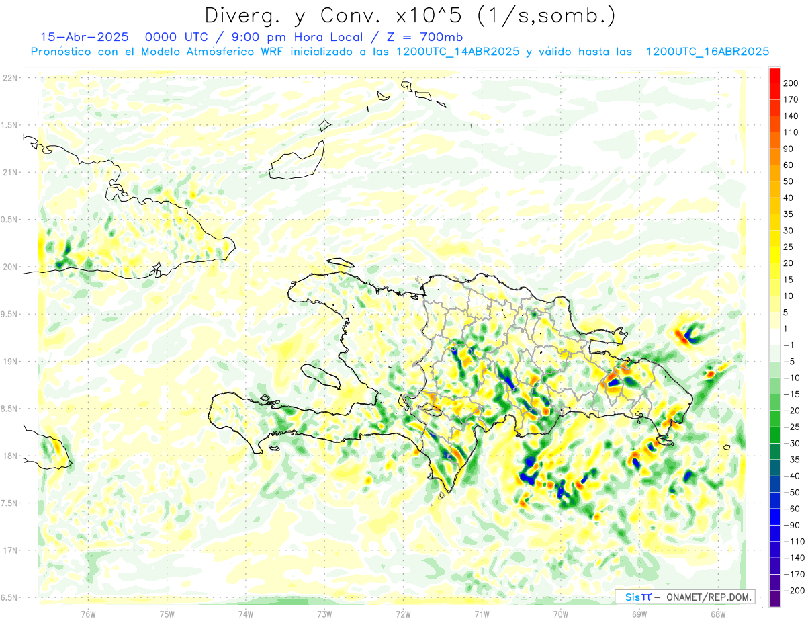Image resolution: width=806 pixels, height=623 pixels.
Task: Click the color scale label '170' near the top
Action: [x=791, y=99]
